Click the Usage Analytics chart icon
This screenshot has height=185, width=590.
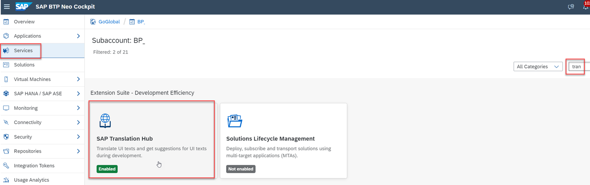pos(6,180)
